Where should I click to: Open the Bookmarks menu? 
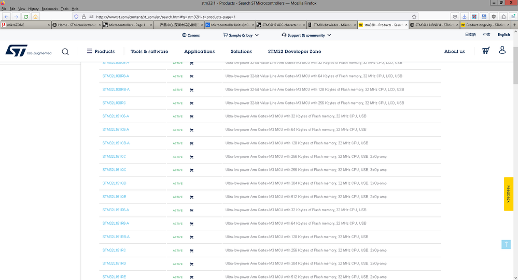pyautogui.click(x=50, y=9)
